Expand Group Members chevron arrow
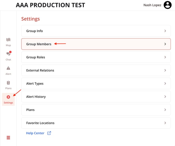The width and height of the screenshot is (175, 146). point(165,44)
